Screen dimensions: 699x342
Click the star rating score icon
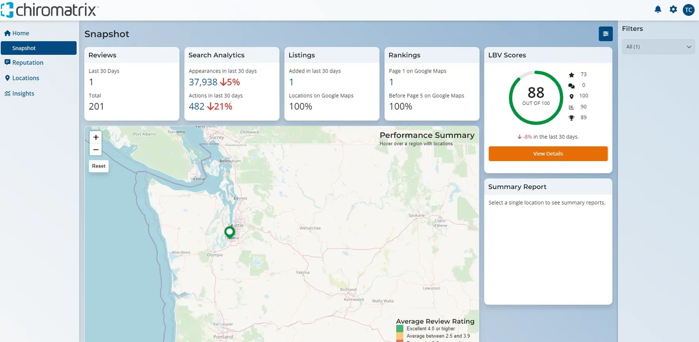pyautogui.click(x=571, y=75)
